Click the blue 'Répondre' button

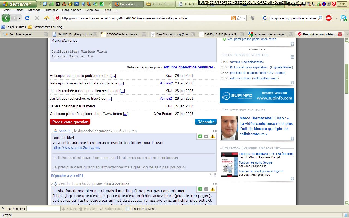(206, 122)
